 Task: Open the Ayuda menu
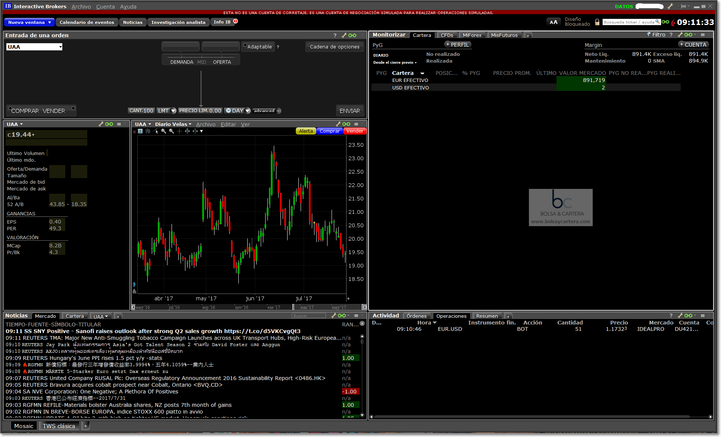point(128,7)
